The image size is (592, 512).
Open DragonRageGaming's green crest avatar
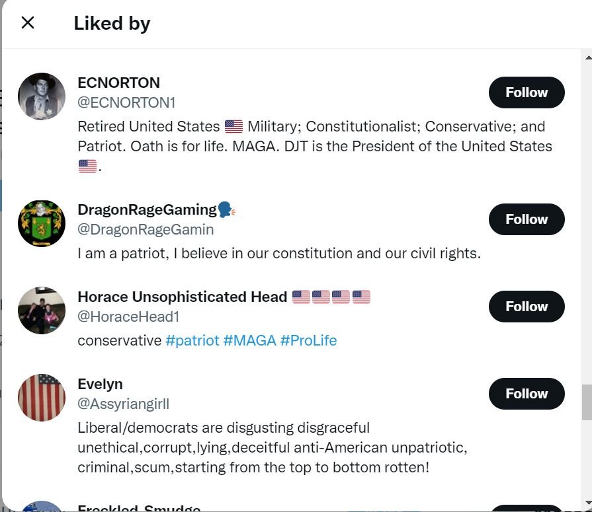tap(42, 223)
